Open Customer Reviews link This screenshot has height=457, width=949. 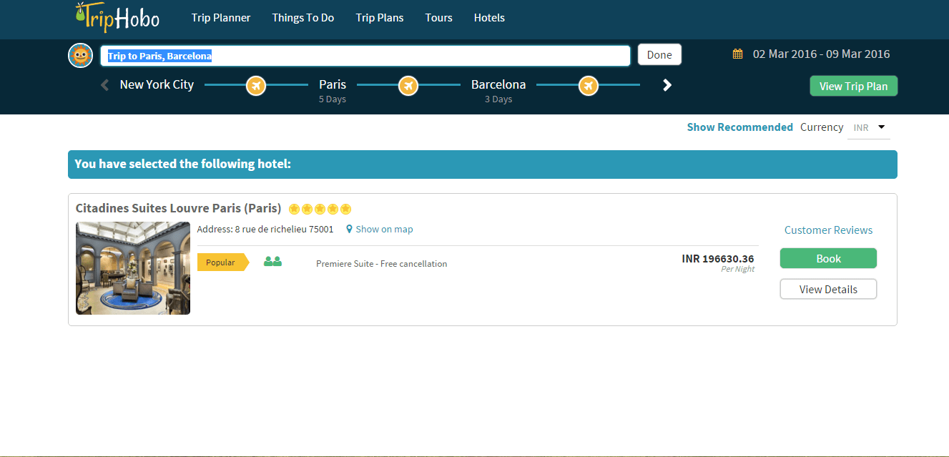tap(828, 230)
